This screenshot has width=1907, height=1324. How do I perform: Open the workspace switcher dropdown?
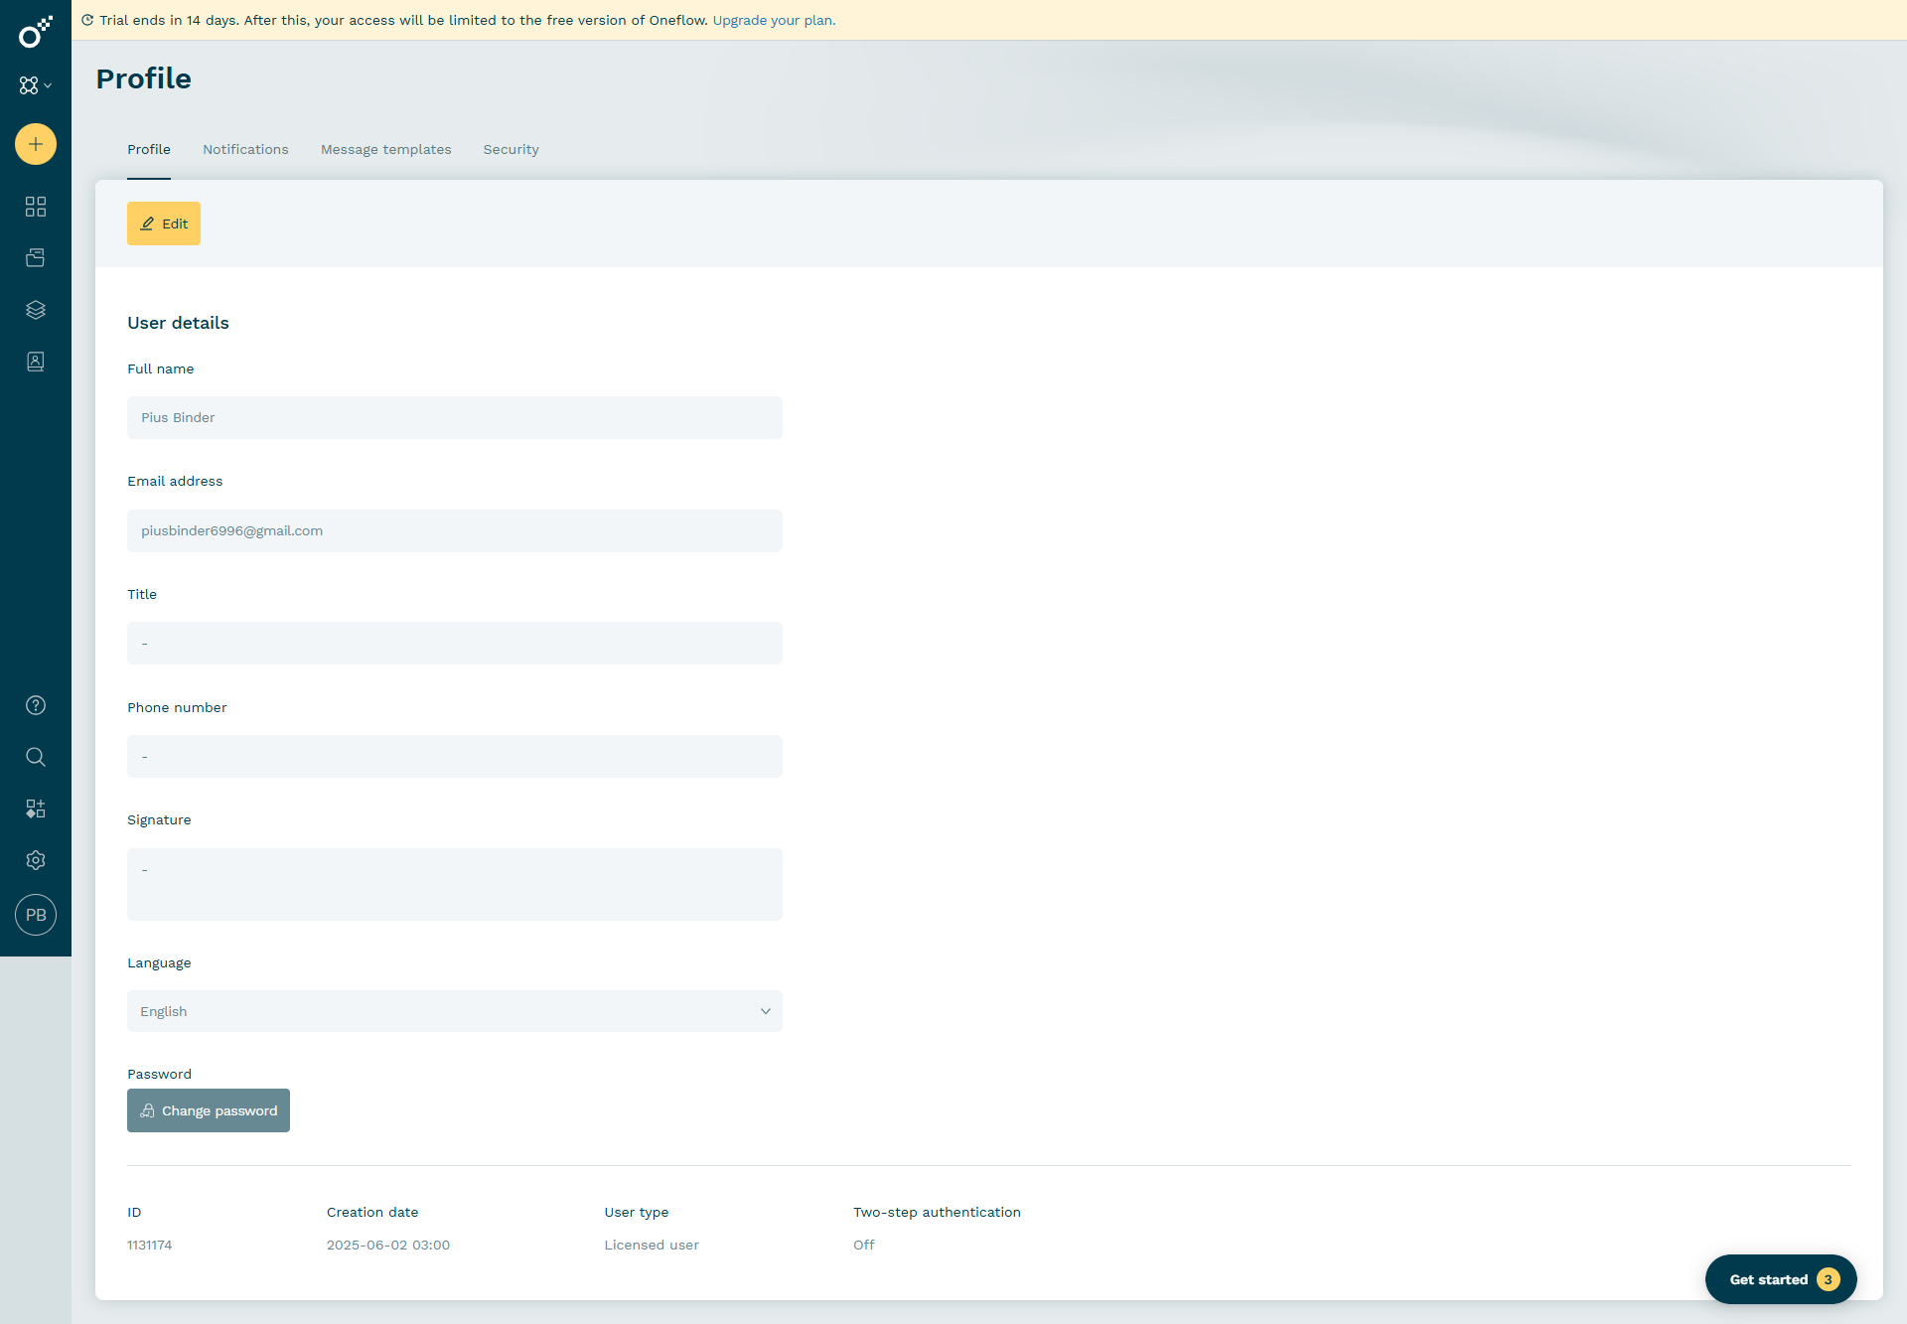(x=35, y=85)
